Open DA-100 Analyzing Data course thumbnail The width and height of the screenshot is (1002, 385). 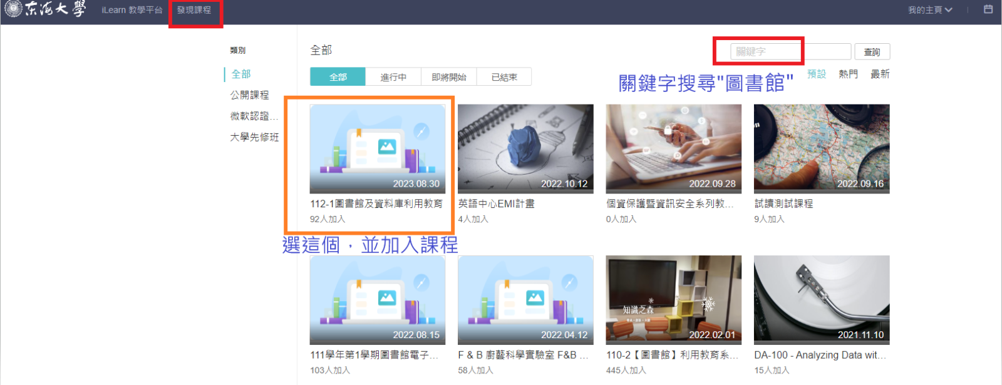[x=822, y=299]
